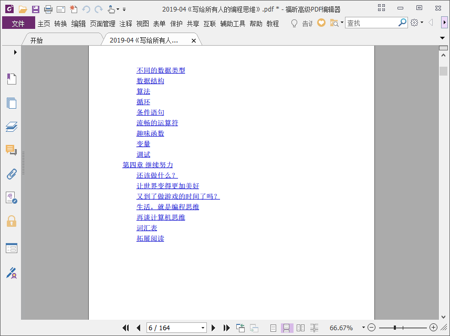
Task: Open the Pages thumbnails panel icon
Action: pos(12,103)
